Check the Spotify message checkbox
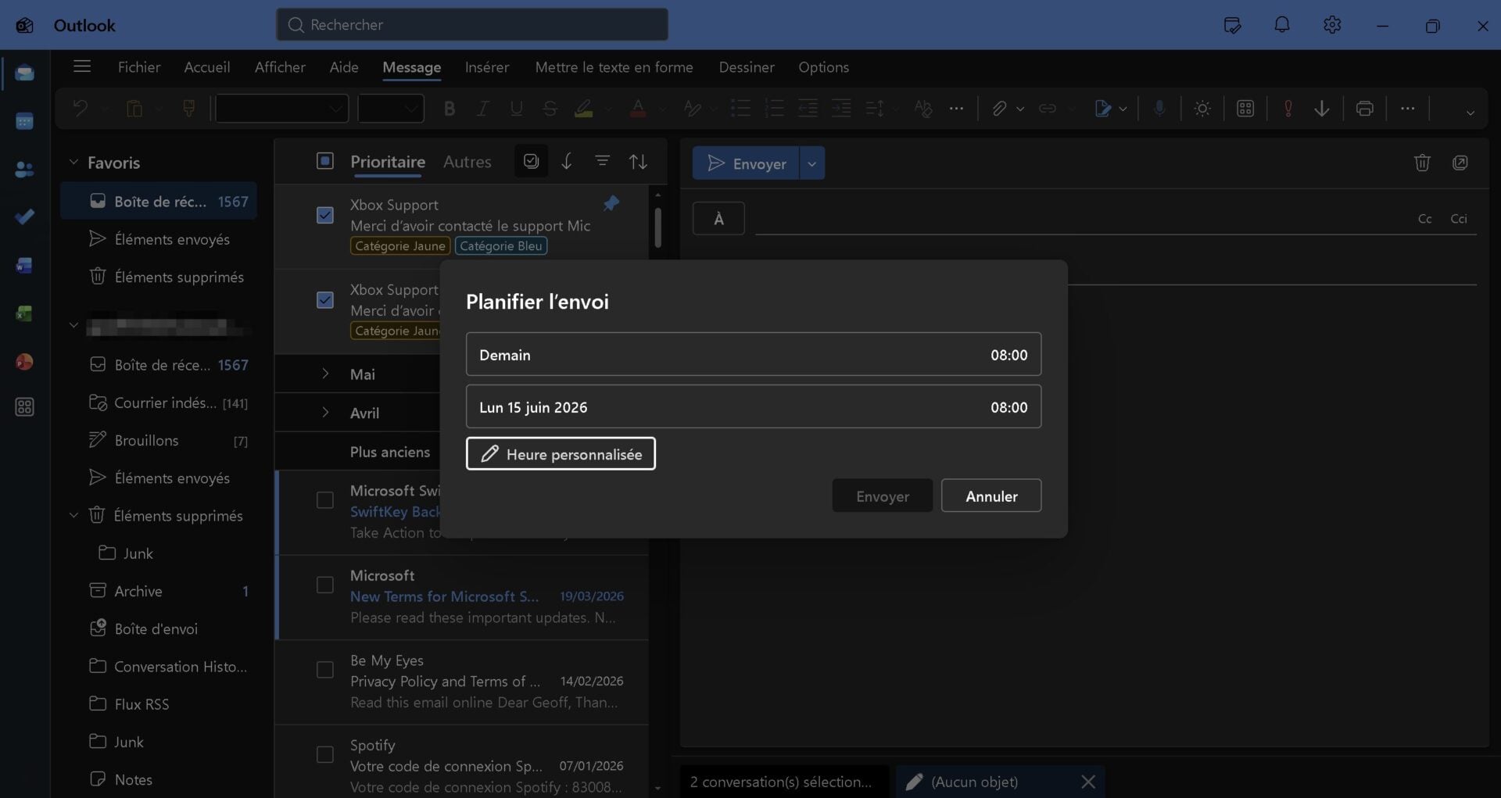 coord(325,754)
